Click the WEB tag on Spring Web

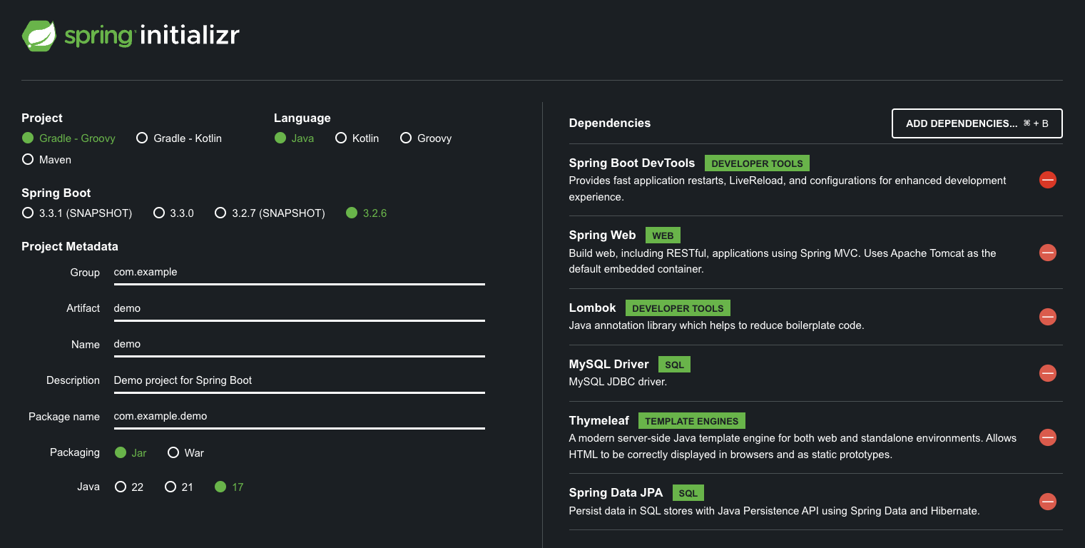click(663, 235)
